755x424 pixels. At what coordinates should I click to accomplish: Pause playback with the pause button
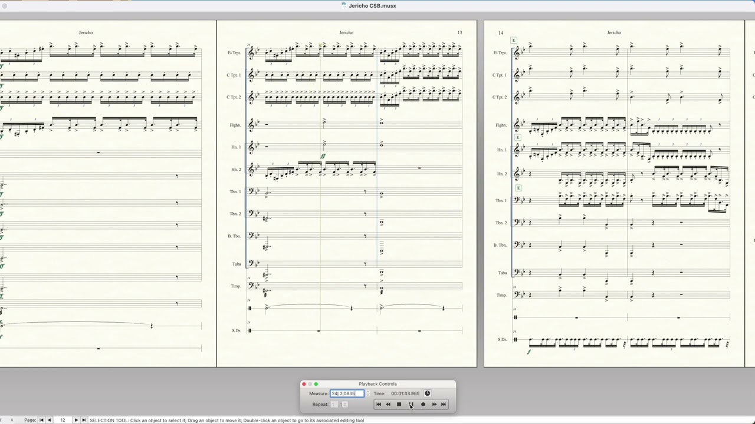click(411, 405)
